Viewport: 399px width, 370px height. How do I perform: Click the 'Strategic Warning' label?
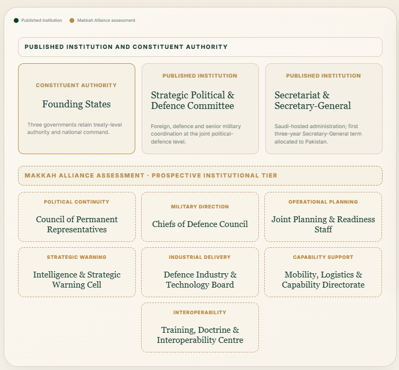[76, 257]
